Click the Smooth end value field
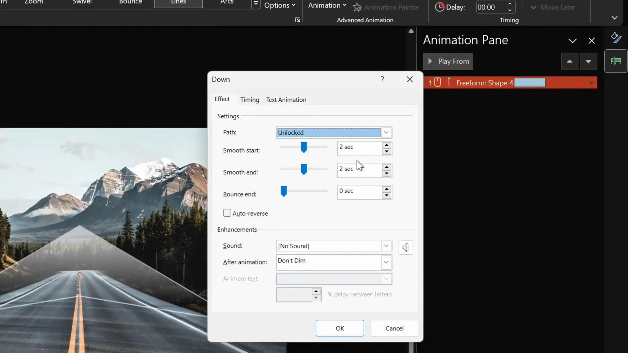628x353 pixels. (360, 170)
